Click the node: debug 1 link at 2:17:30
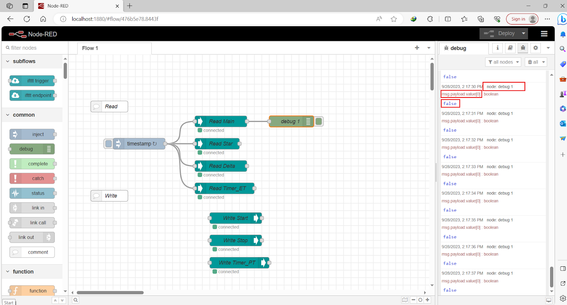 pyautogui.click(x=500, y=87)
